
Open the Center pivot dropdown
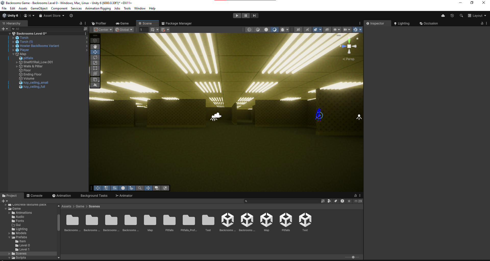(x=103, y=30)
